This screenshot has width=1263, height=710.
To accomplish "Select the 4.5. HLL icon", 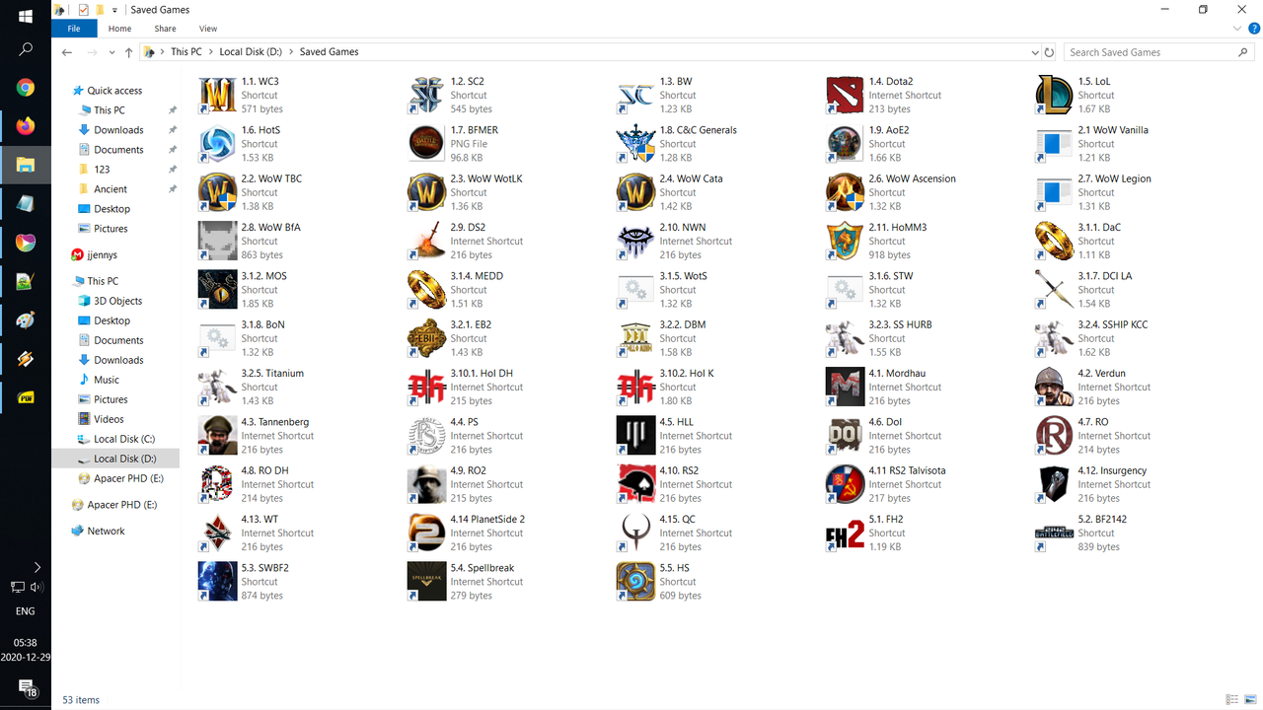I will click(635, 435).
